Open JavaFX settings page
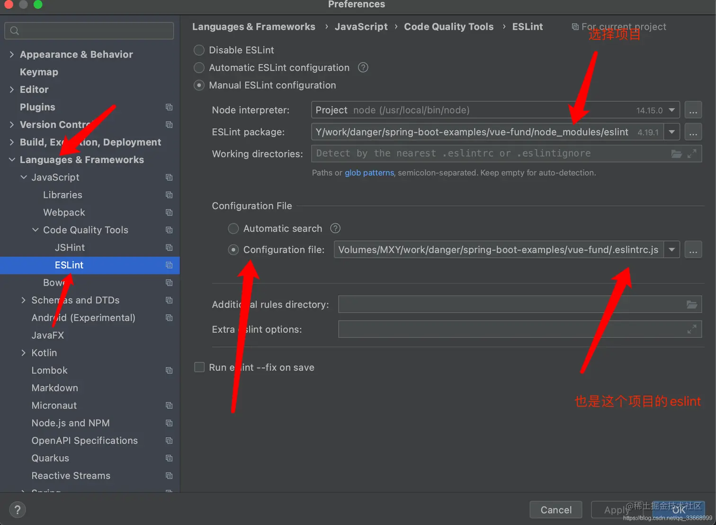The width and height of the screenshot is (716, 525). pyautogui.click(x=47, y=335)
